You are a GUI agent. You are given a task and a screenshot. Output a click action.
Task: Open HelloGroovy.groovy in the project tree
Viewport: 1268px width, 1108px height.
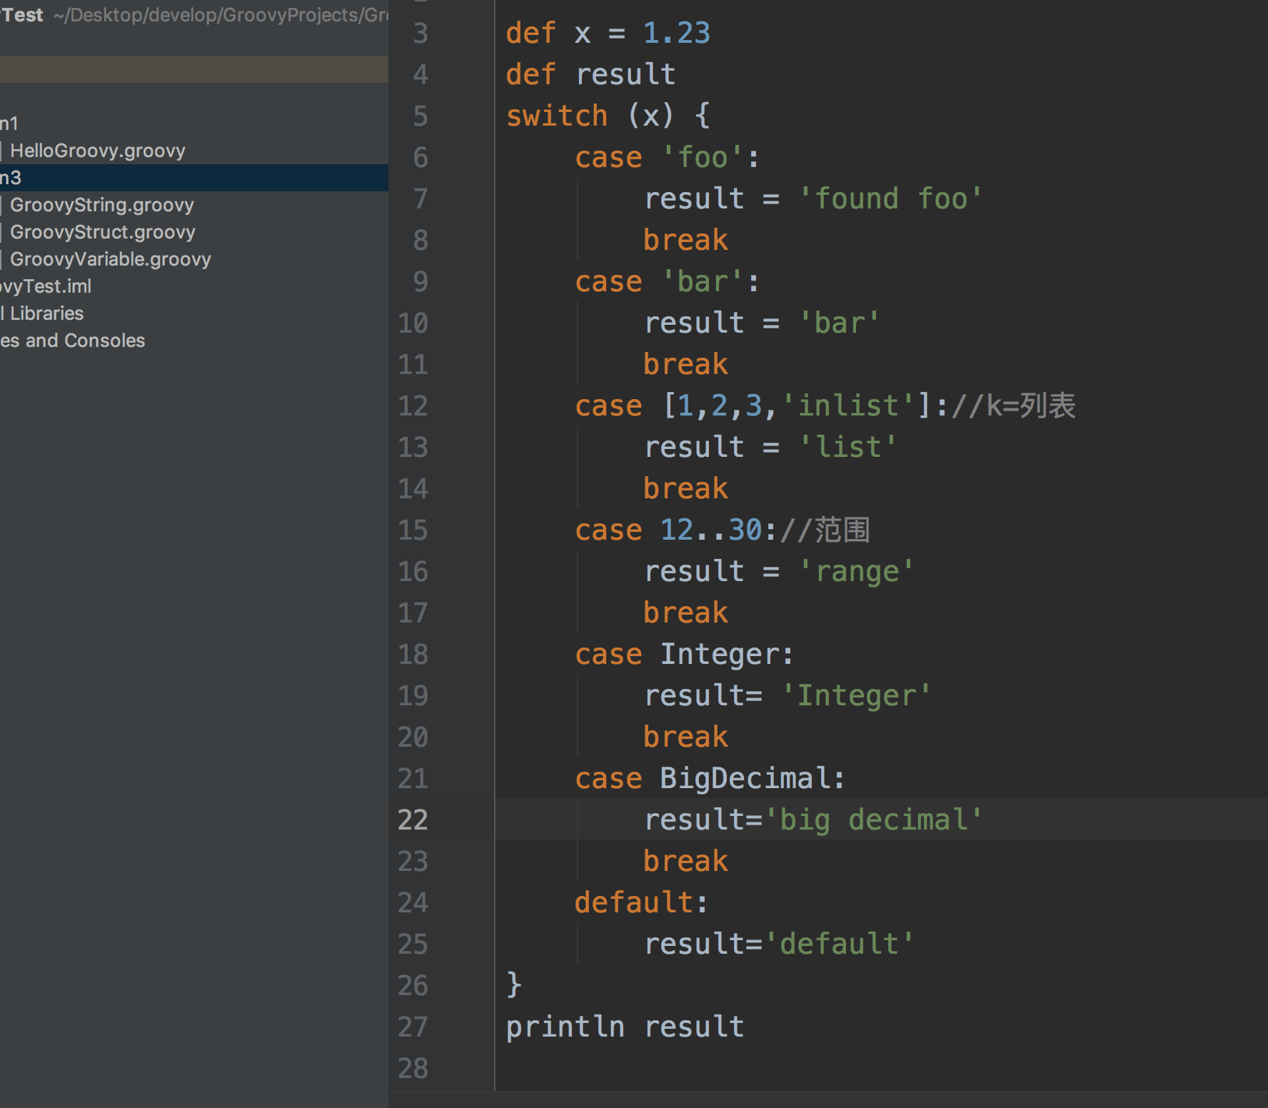[97, 151]
